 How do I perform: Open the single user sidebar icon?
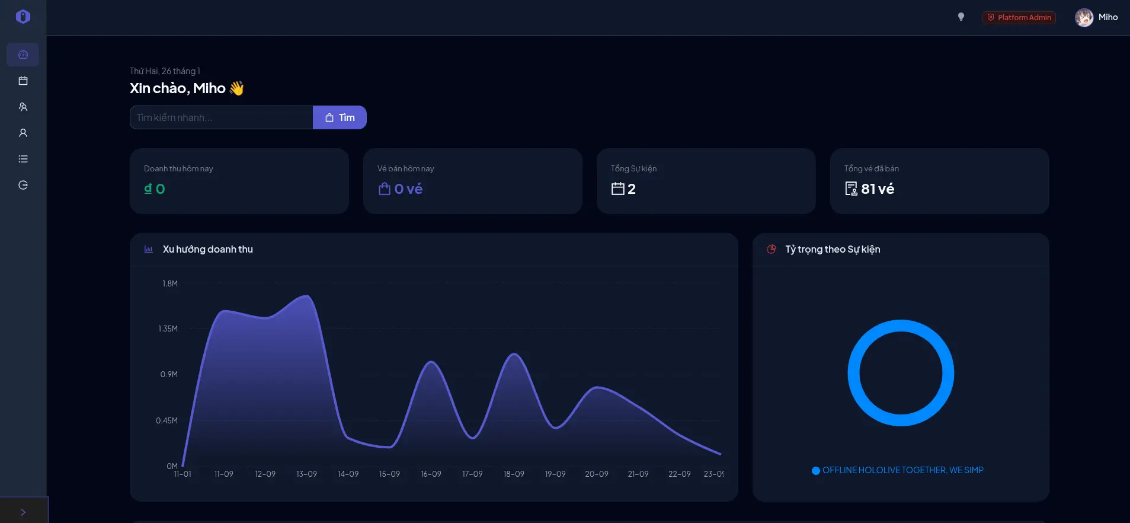[x=23, y=133]
